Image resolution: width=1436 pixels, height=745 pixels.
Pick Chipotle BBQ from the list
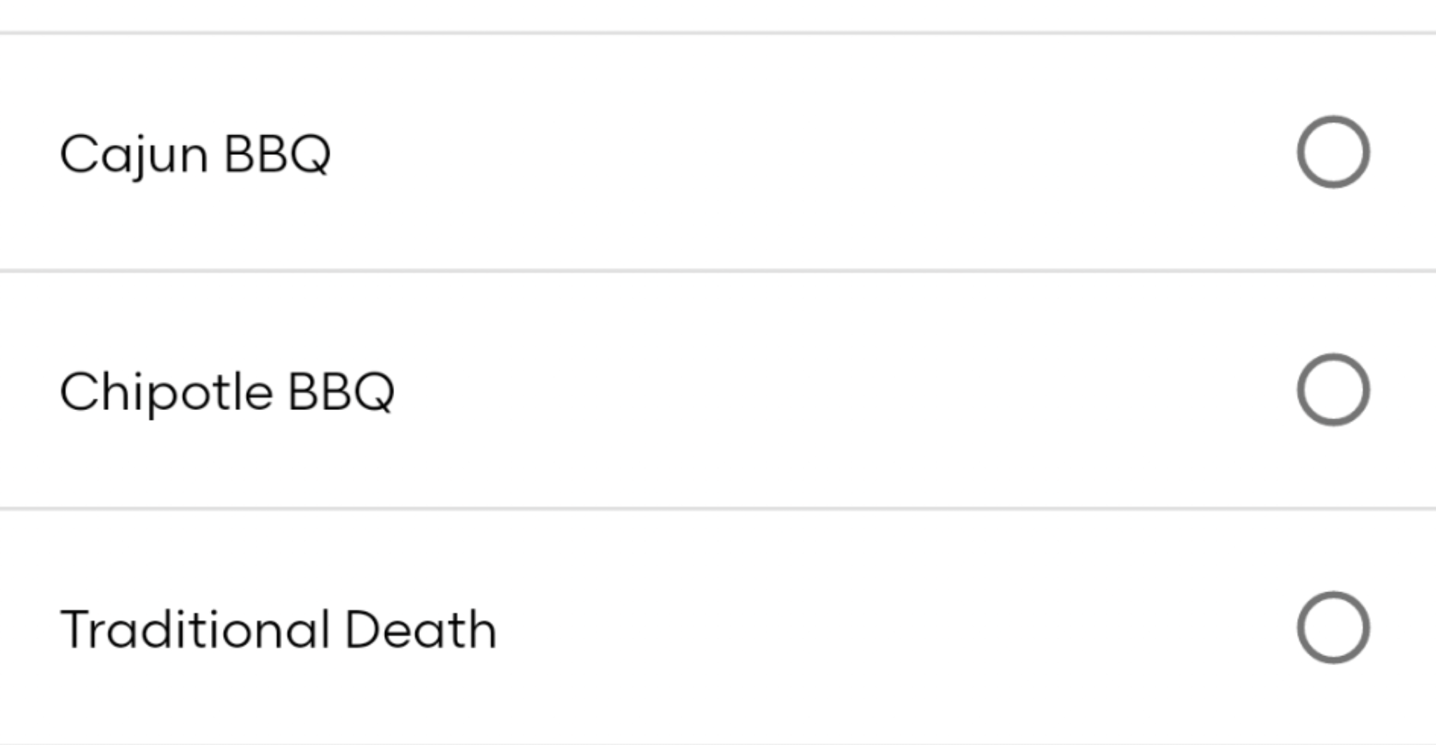(1333, 390)
